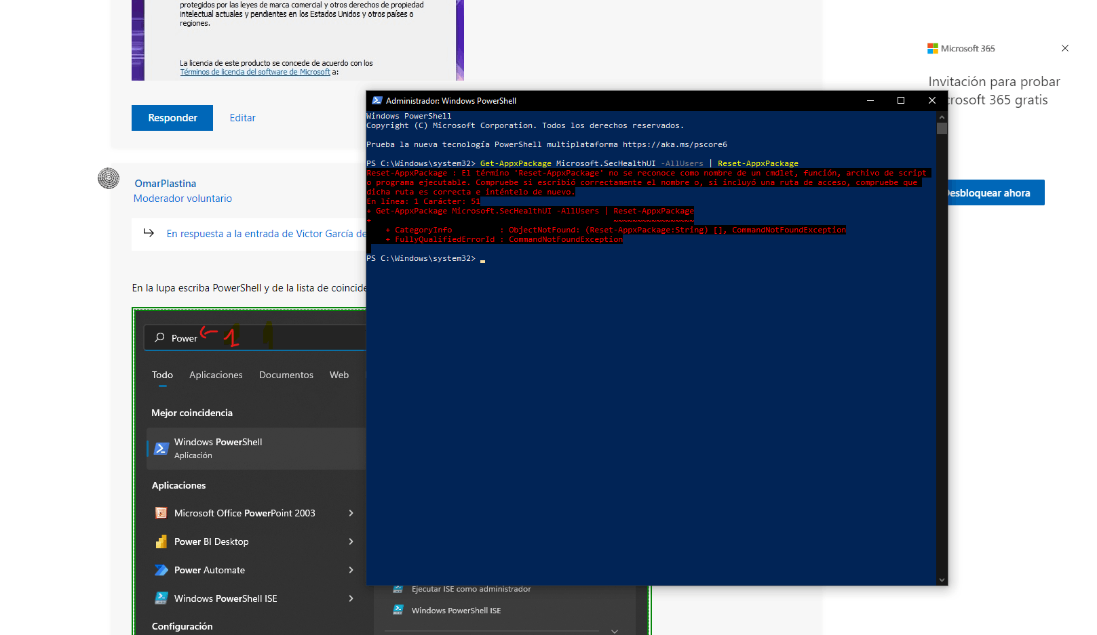Close the Windows PowerShell window

click(x=932, y=100)
